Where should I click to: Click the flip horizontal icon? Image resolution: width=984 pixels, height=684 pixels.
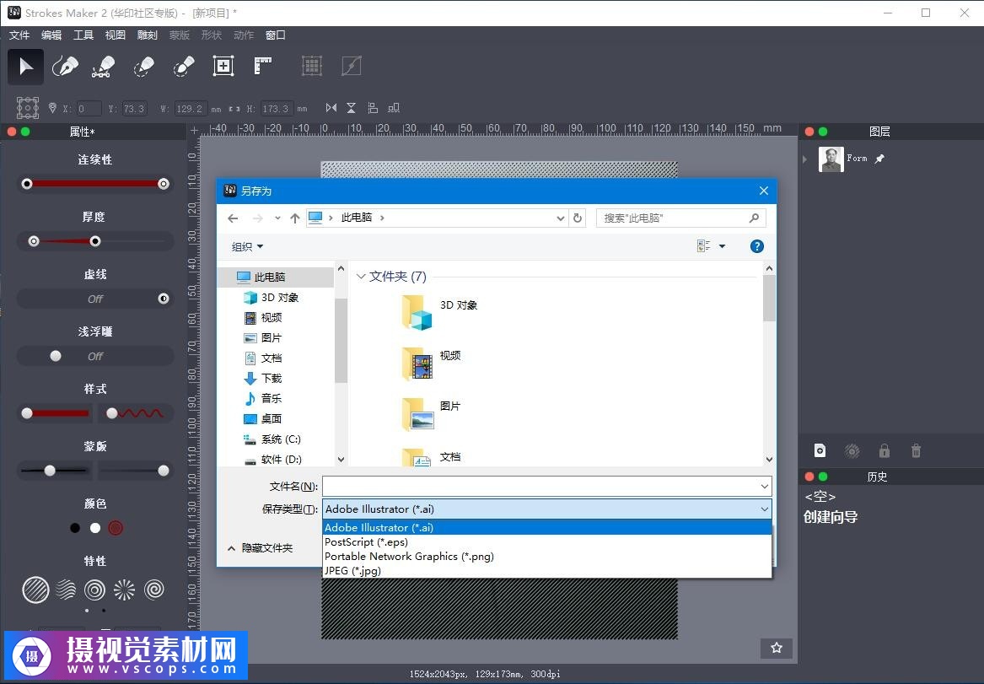coord(331,108)
